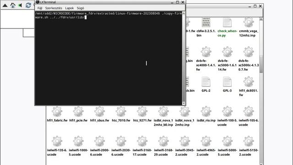Viewport: 293px width, 165px height.
Task: Go to home folder in file manager
Action: pos(13,5)
